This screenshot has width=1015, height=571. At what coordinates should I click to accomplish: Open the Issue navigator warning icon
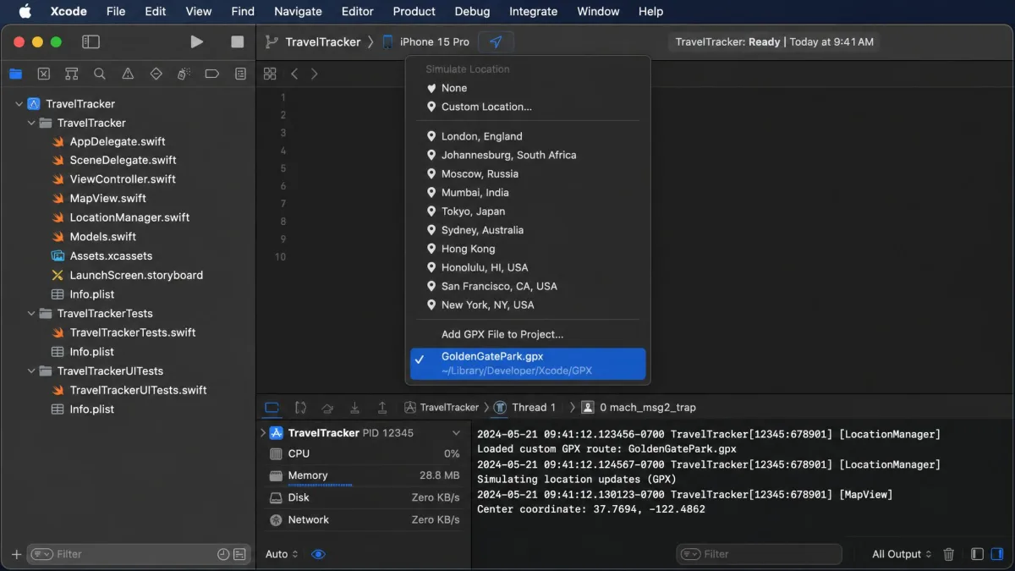(x=128, y=74)
